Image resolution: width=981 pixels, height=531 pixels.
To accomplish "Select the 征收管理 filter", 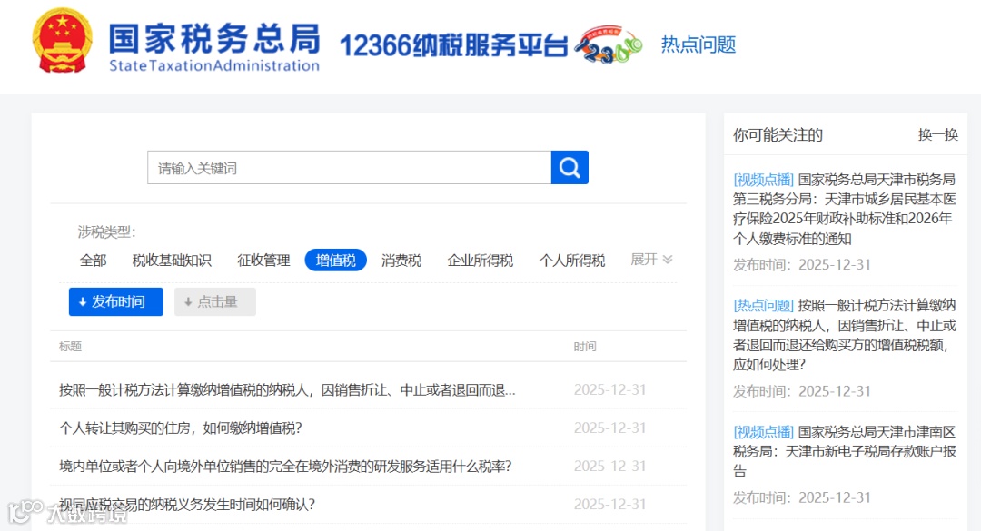I will (x=263, y=261).
